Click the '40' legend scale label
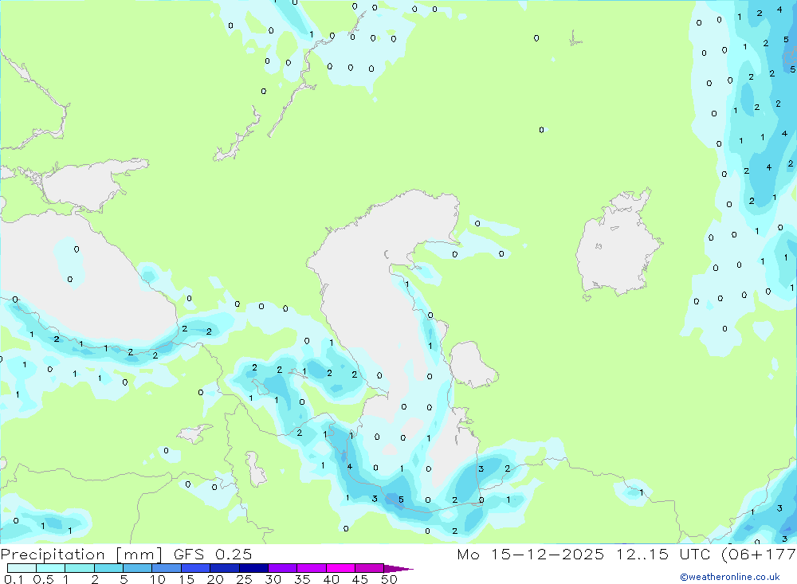797x584 pixels. tap(331, 579)
